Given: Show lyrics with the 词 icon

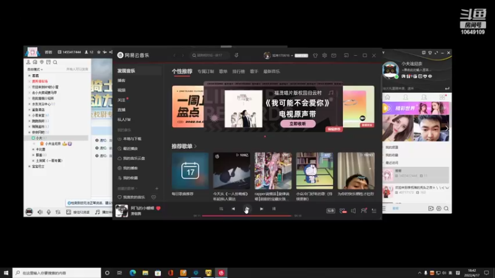Looking at the screenshot, I should (x=273, y=209).
